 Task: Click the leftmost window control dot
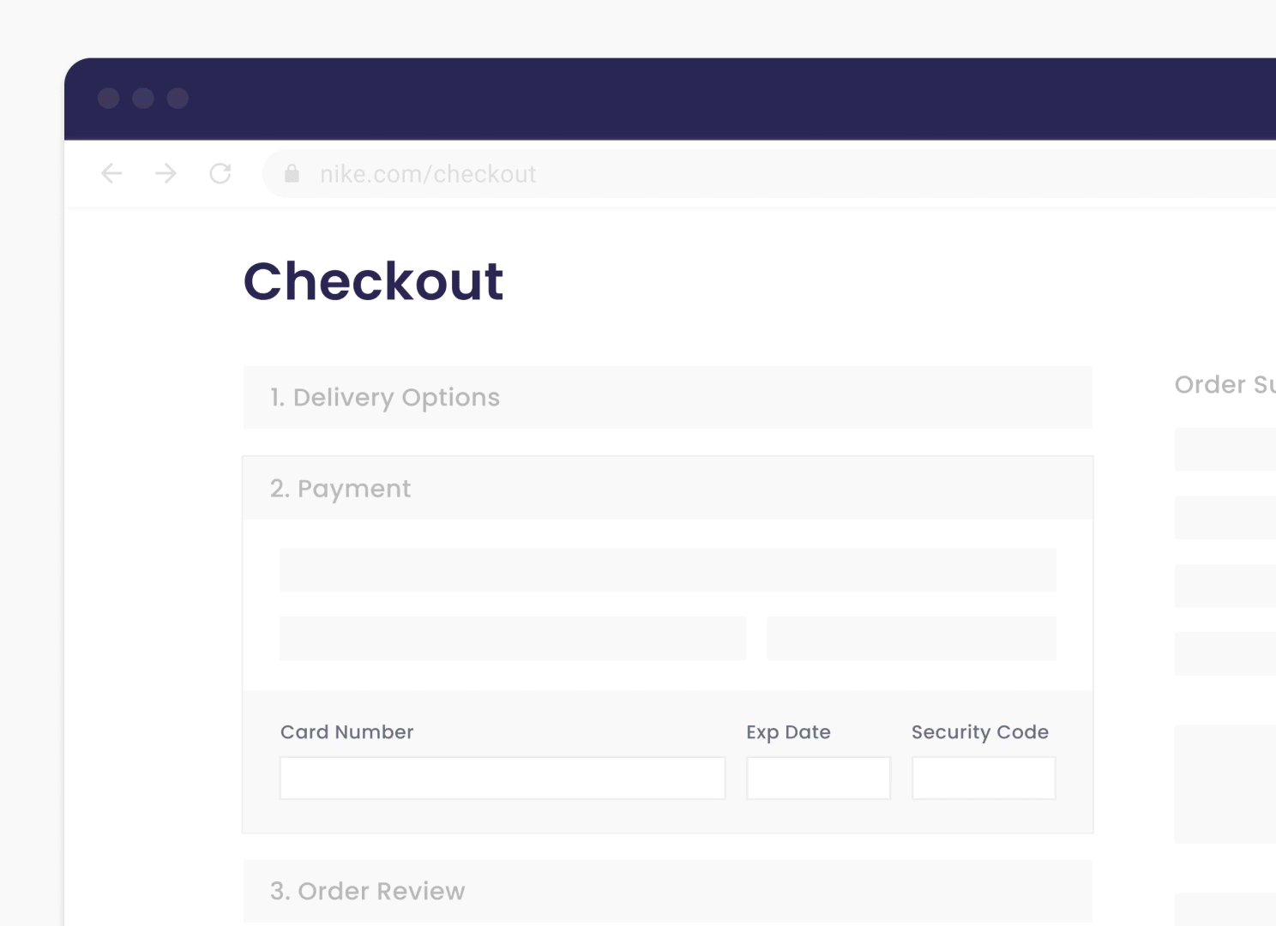tap(109, 99)
